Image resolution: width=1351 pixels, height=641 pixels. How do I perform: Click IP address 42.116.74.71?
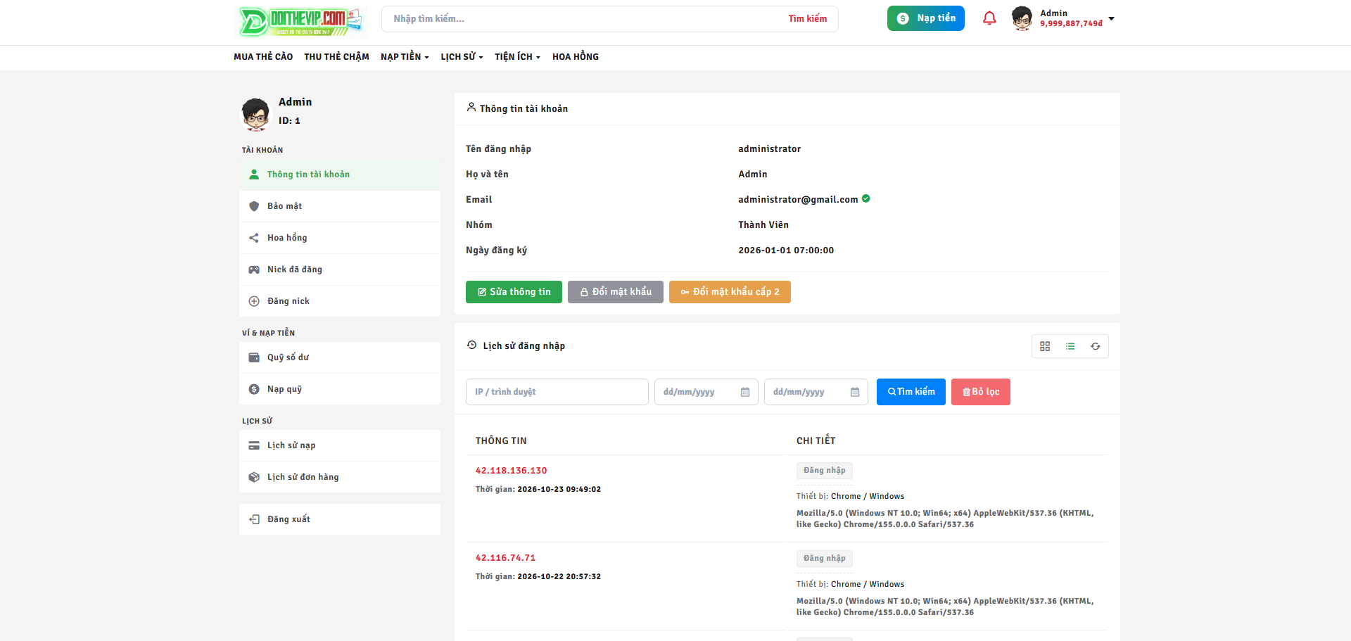pyautogui.click(x=505, y=558)
